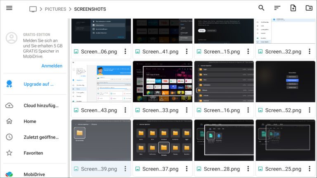Click the Favoriten star icon
The image size is (317, 178).
coord(9,153)
